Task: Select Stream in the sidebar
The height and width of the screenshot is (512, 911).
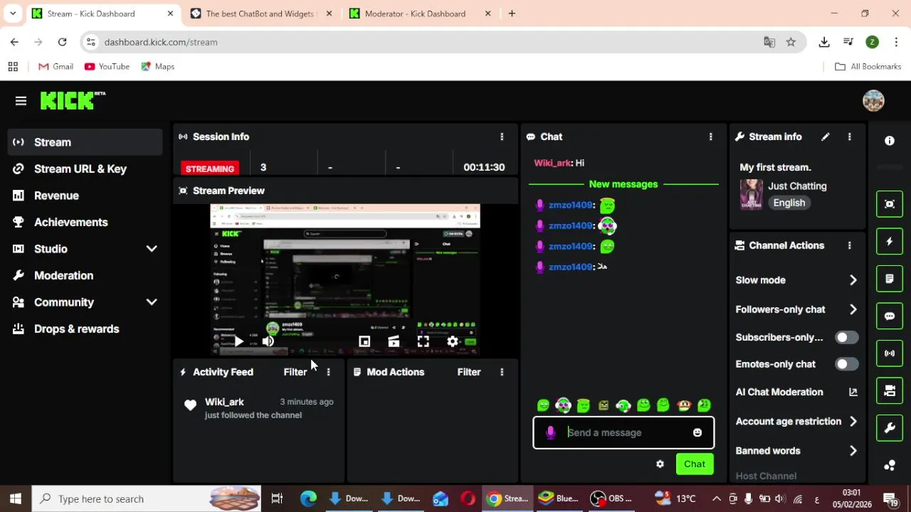Action: tap(85, 142)
